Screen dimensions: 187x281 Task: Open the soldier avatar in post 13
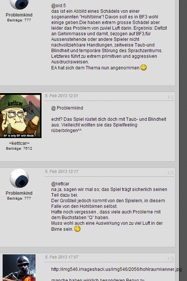point(19,267)
